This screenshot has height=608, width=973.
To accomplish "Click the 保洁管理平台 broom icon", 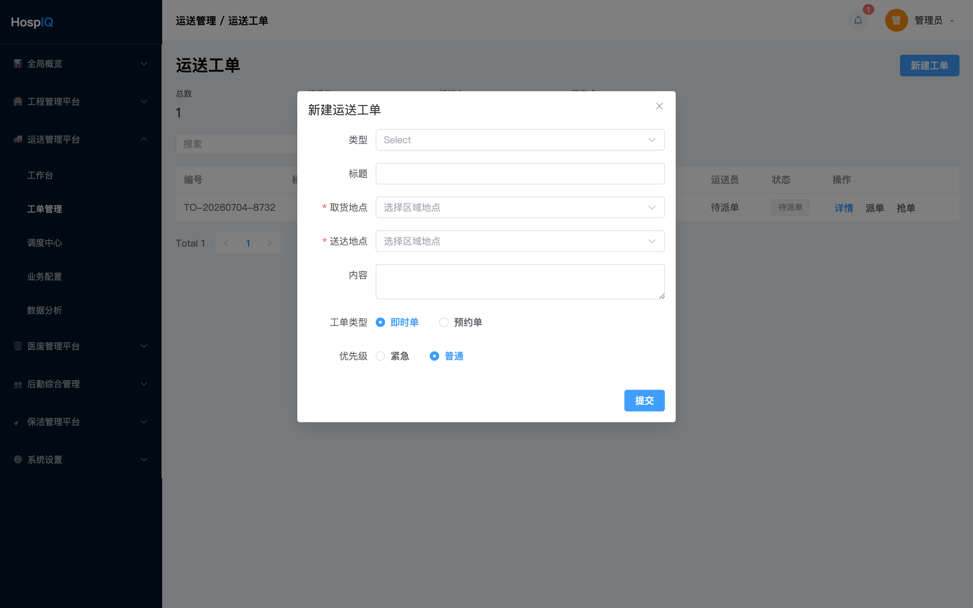I will coord(18,422).
